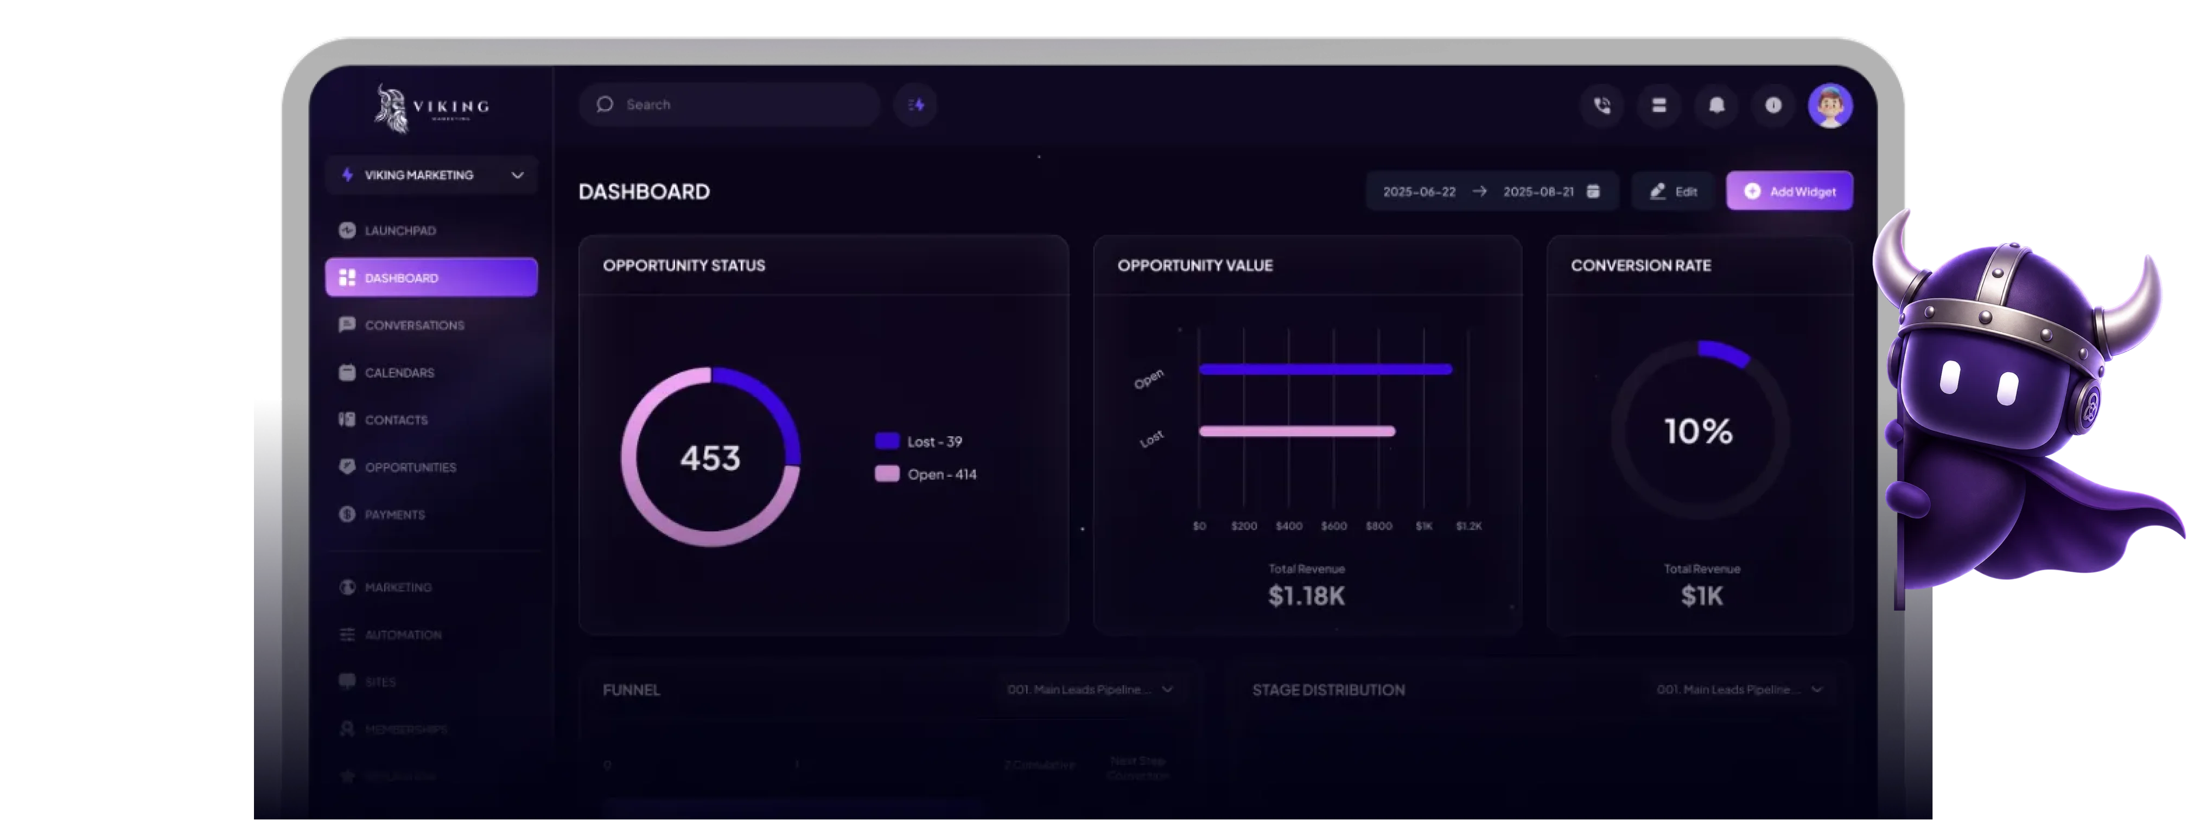Open Calendars from sidebar

pos(431,373)
